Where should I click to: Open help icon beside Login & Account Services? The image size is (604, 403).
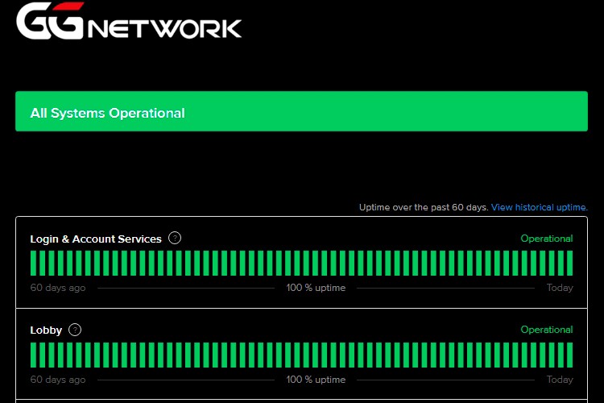point(175,239)
